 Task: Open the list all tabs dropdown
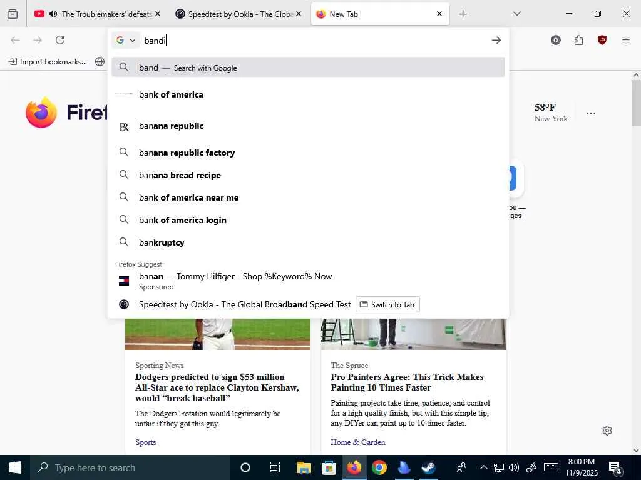click(516, 14)
